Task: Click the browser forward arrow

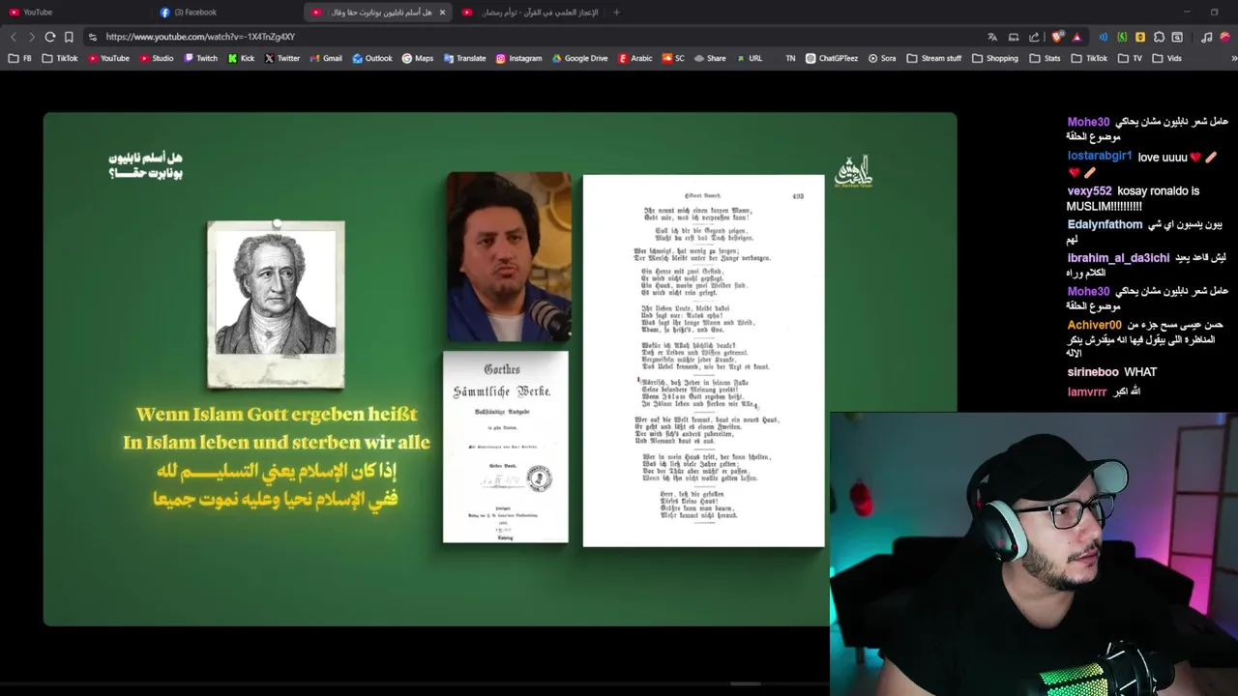Action: (32, 37)
